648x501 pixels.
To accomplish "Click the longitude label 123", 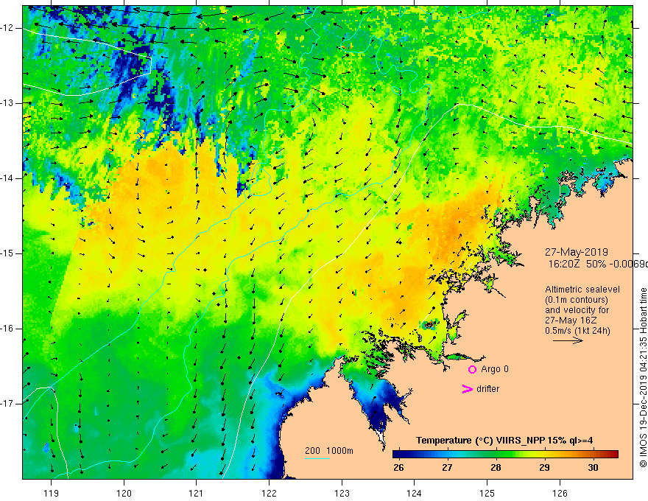I will coord(342,493).
